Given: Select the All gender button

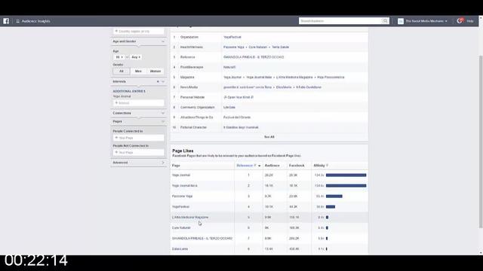Looking at the screenshot, I should pos(122,71).
